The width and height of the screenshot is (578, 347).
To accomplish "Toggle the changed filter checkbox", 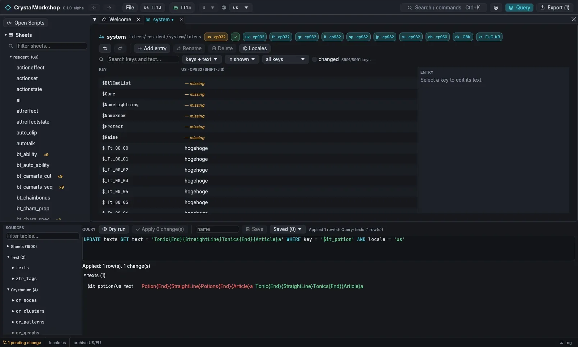I will point(315,59).
